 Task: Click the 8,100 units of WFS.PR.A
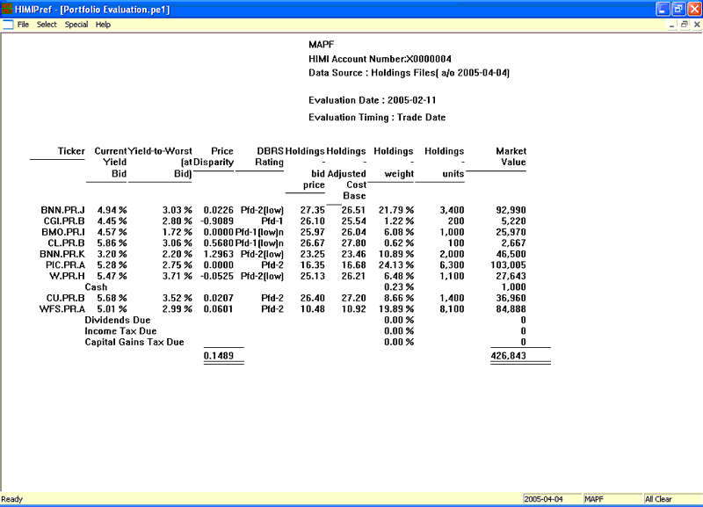point(452,309)
